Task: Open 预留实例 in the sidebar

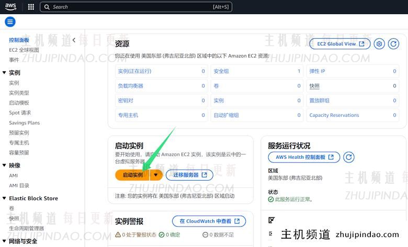Action: pos(19,133)
